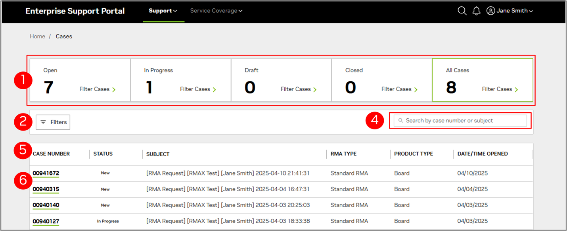This screenshot has height=231, width=567.
Task: Go to Home breadcrumb link
Action: (x=38, y=37)
